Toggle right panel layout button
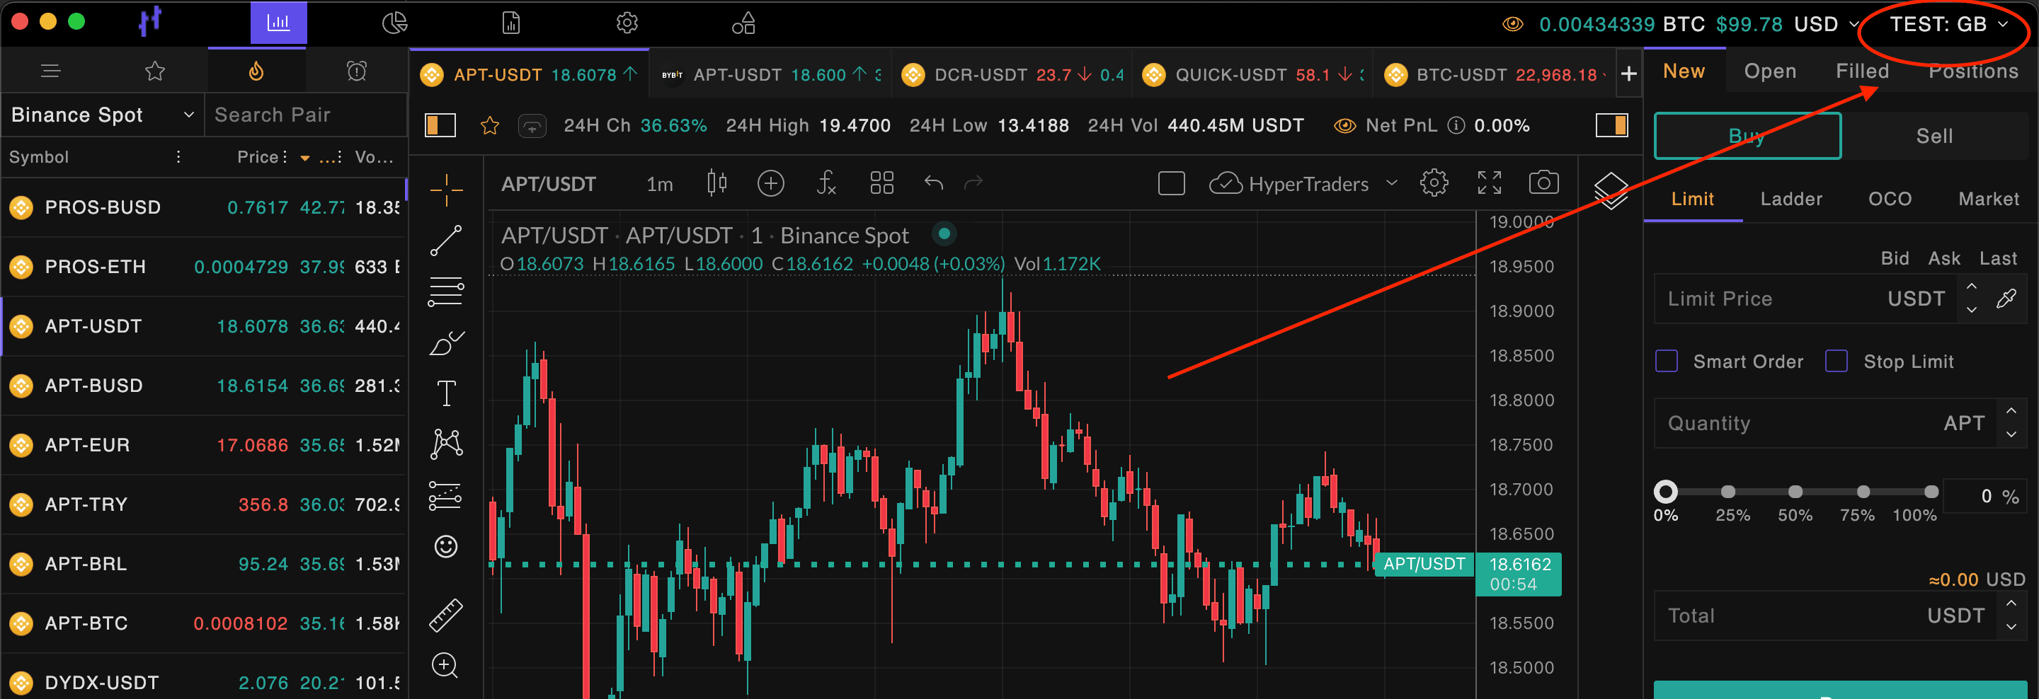This screenshot has width=2039, height=699. (1611, 125)
